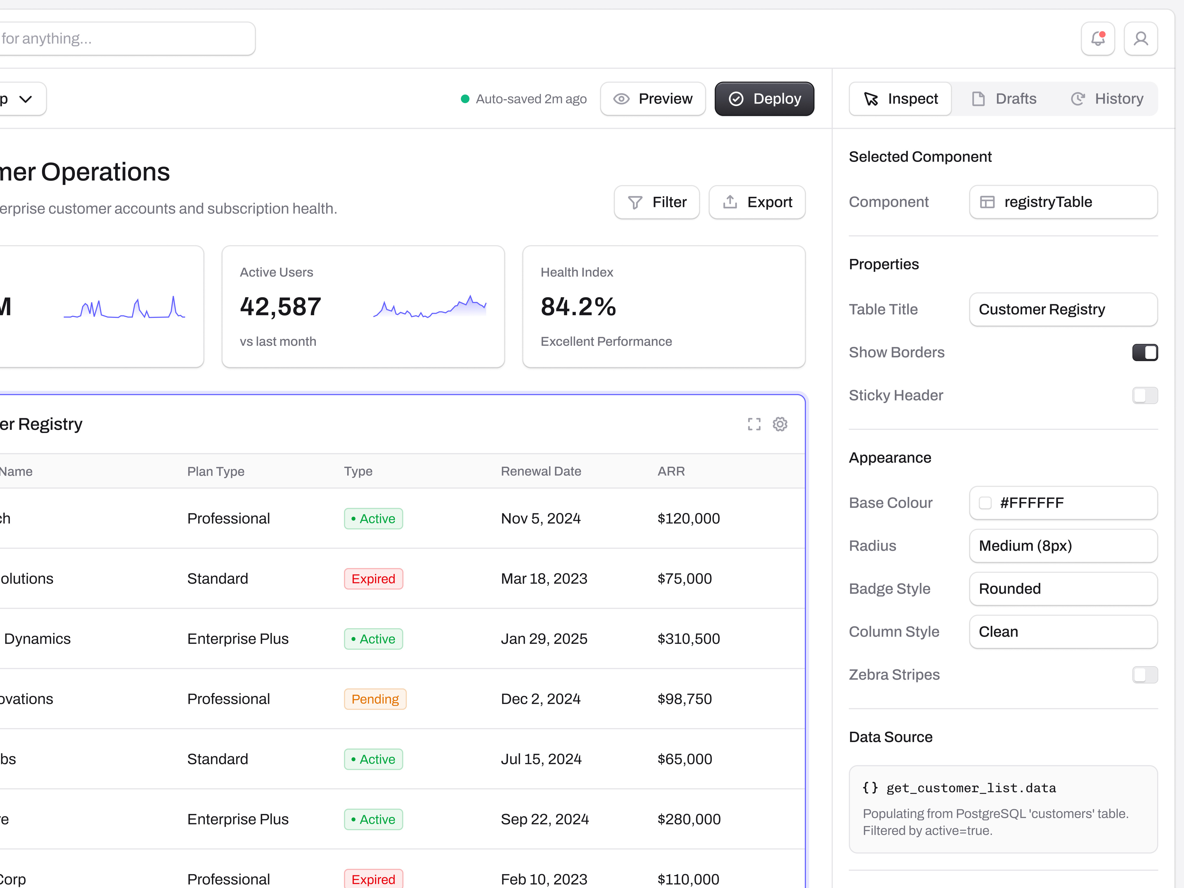Click the Active Users sparkline chart

[430, 307]
